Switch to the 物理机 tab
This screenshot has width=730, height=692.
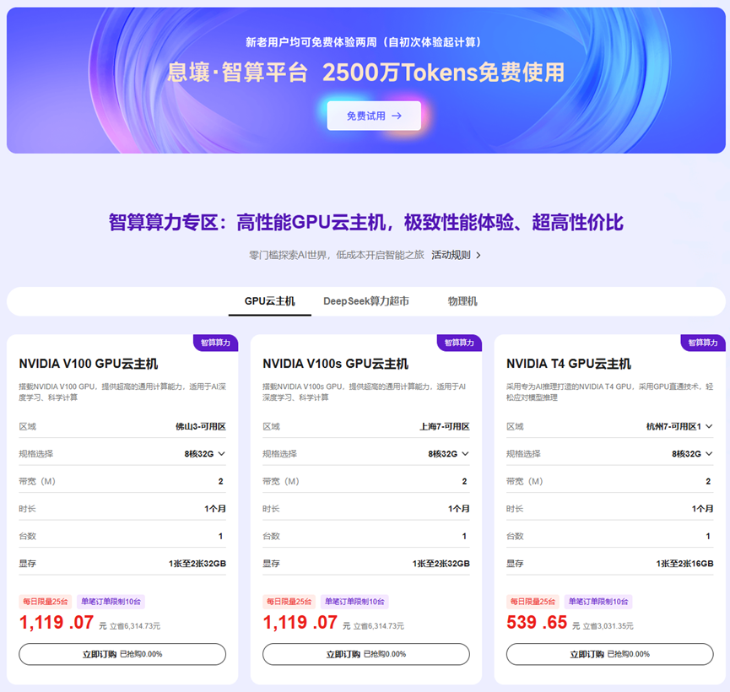point(462,301)
